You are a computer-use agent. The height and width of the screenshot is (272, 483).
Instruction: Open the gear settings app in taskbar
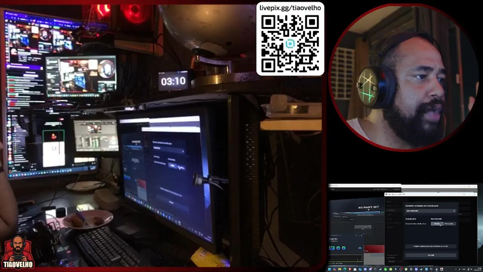(411, 269)
